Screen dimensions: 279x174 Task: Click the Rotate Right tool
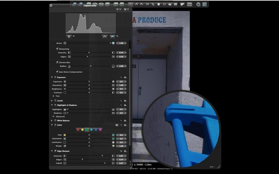(142, 4)
